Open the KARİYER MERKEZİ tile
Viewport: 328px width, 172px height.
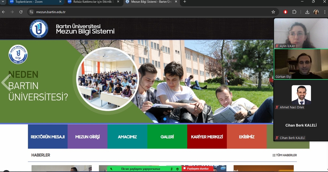207,137
